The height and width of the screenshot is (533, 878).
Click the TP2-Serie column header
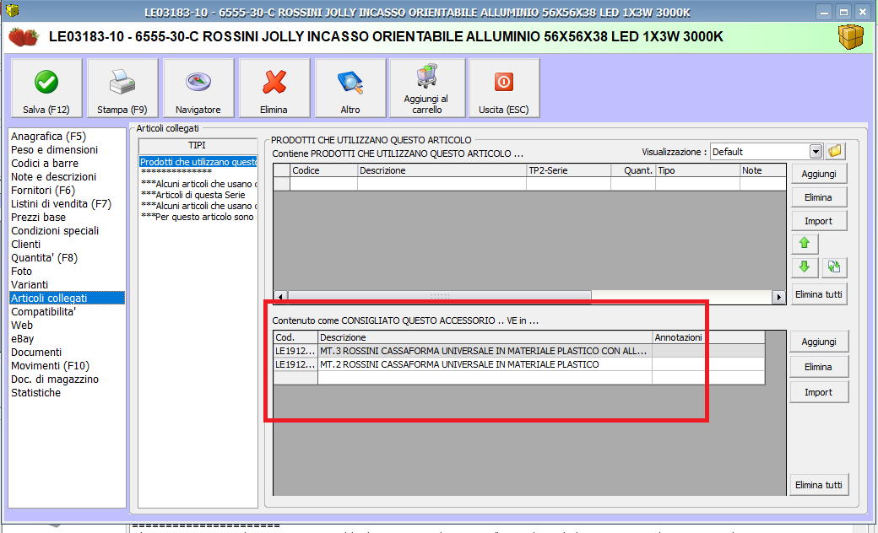tap(568, 170)
